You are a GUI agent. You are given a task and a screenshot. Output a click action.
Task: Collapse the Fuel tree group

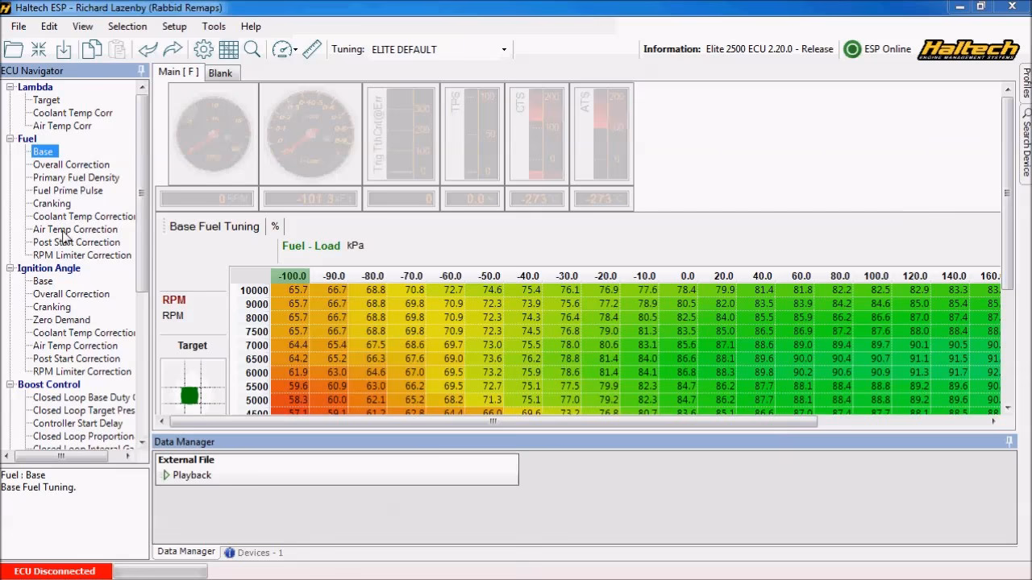click(x=10, y=139)
